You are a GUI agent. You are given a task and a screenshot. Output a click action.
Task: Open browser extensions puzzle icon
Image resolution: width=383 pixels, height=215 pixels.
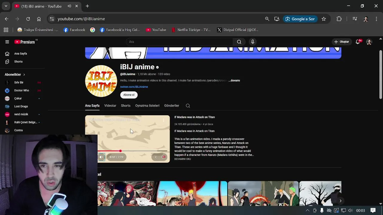tap(339, 19)
